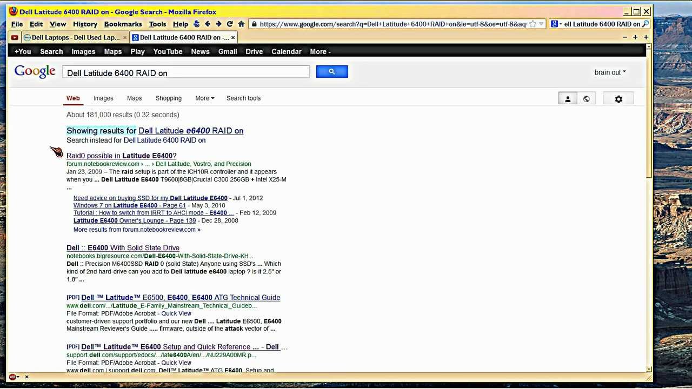Open Drive from the Google bar
This screenshot has height=389, width=692.
[x=254, y=51]
